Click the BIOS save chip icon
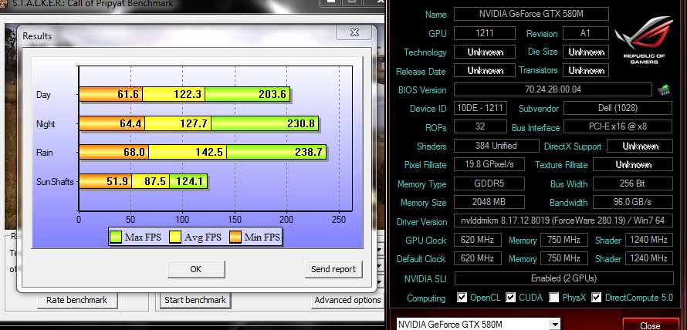Viewport: 687px width, 330px height. (663, 90)
